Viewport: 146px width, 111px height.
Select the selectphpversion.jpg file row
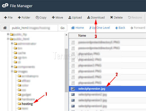tap(107, 89)
